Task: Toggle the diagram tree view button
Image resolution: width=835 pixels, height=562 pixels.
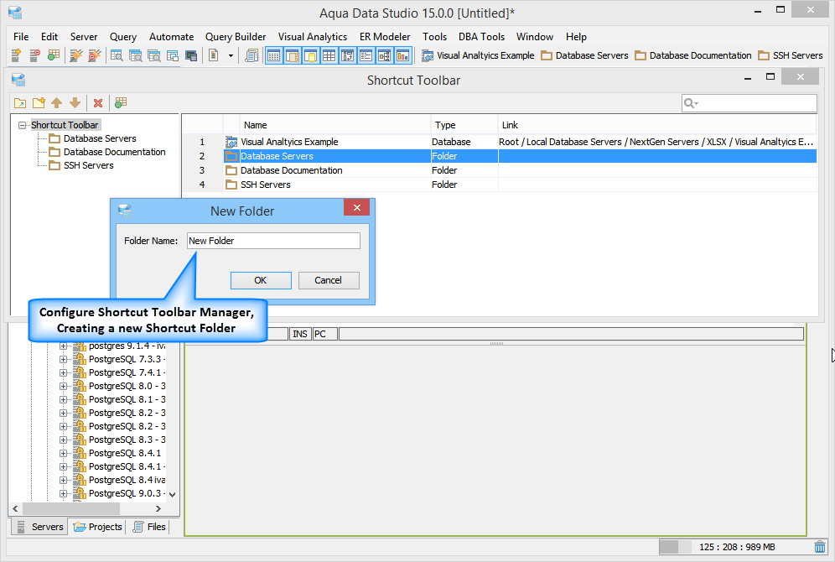Action: click(x=385, y=55)
